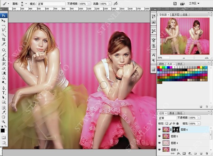Select the Horizontal Type tool

(x=4, y=93)
